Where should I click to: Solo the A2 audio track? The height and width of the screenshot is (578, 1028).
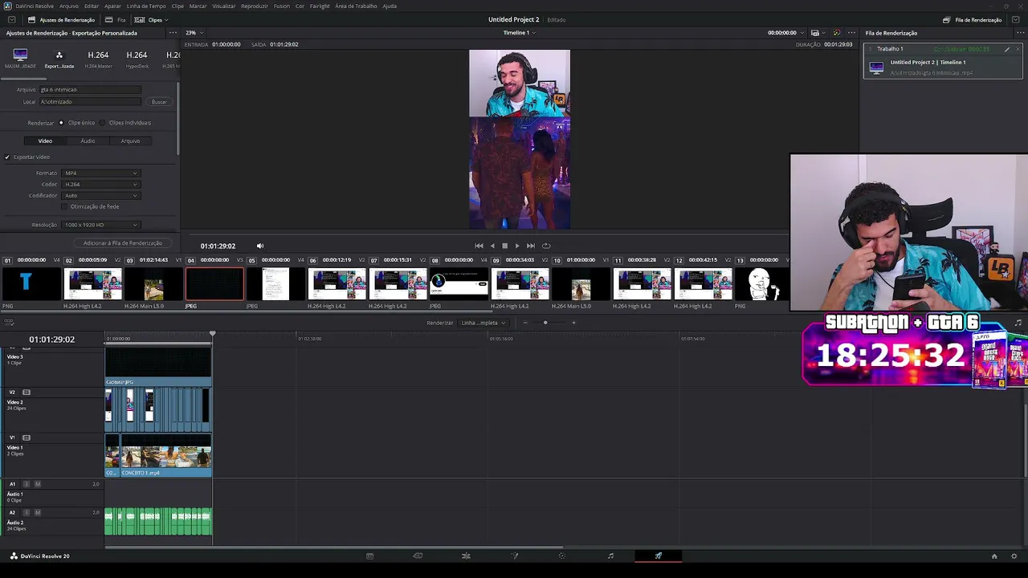coord(27,512)
